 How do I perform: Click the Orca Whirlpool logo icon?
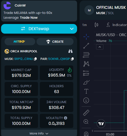(7, 51)
